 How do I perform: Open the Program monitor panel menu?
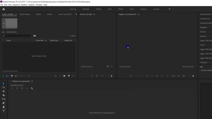coord(138,14)
